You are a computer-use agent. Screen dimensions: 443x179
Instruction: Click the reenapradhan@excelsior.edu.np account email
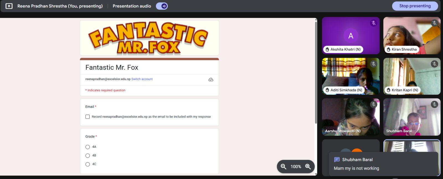click(x=108, y=79)
